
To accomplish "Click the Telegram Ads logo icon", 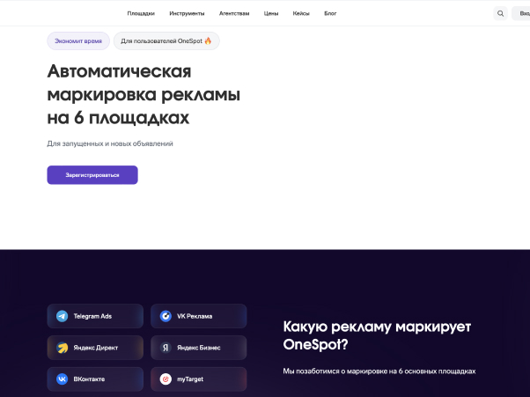I will coord(63,316).
